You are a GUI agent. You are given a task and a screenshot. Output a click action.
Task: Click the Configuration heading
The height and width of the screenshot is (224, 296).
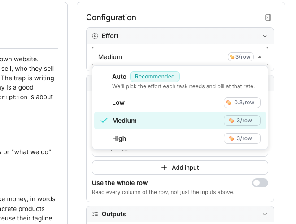point(111,17)
